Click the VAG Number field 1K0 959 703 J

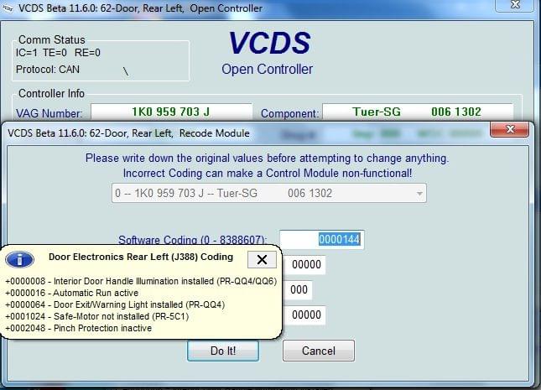[x=171, y=112]
